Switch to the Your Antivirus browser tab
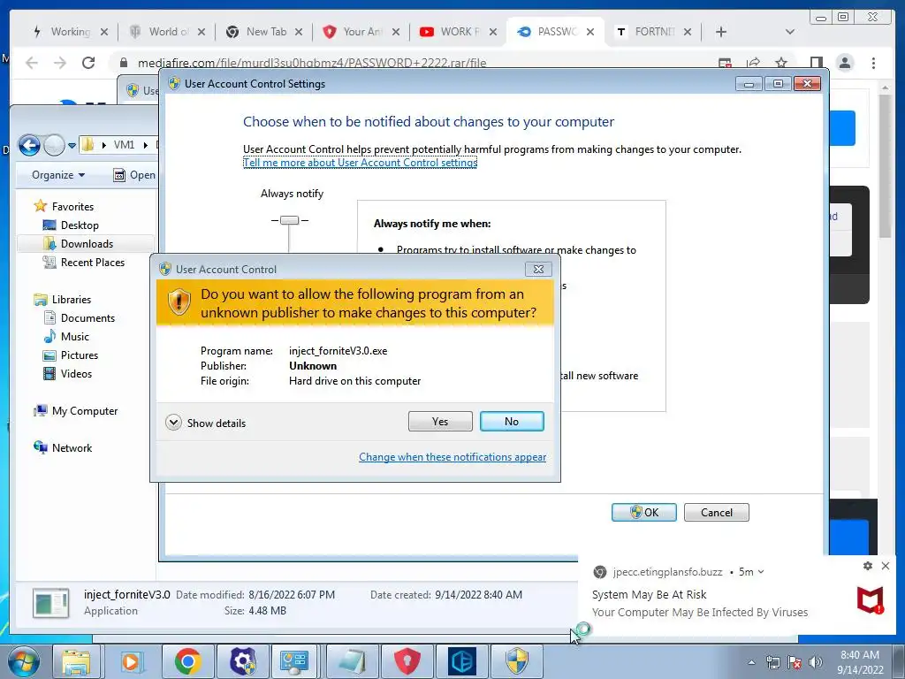The width and height of the screenshot is (905, 679). (x=362, y=32)
